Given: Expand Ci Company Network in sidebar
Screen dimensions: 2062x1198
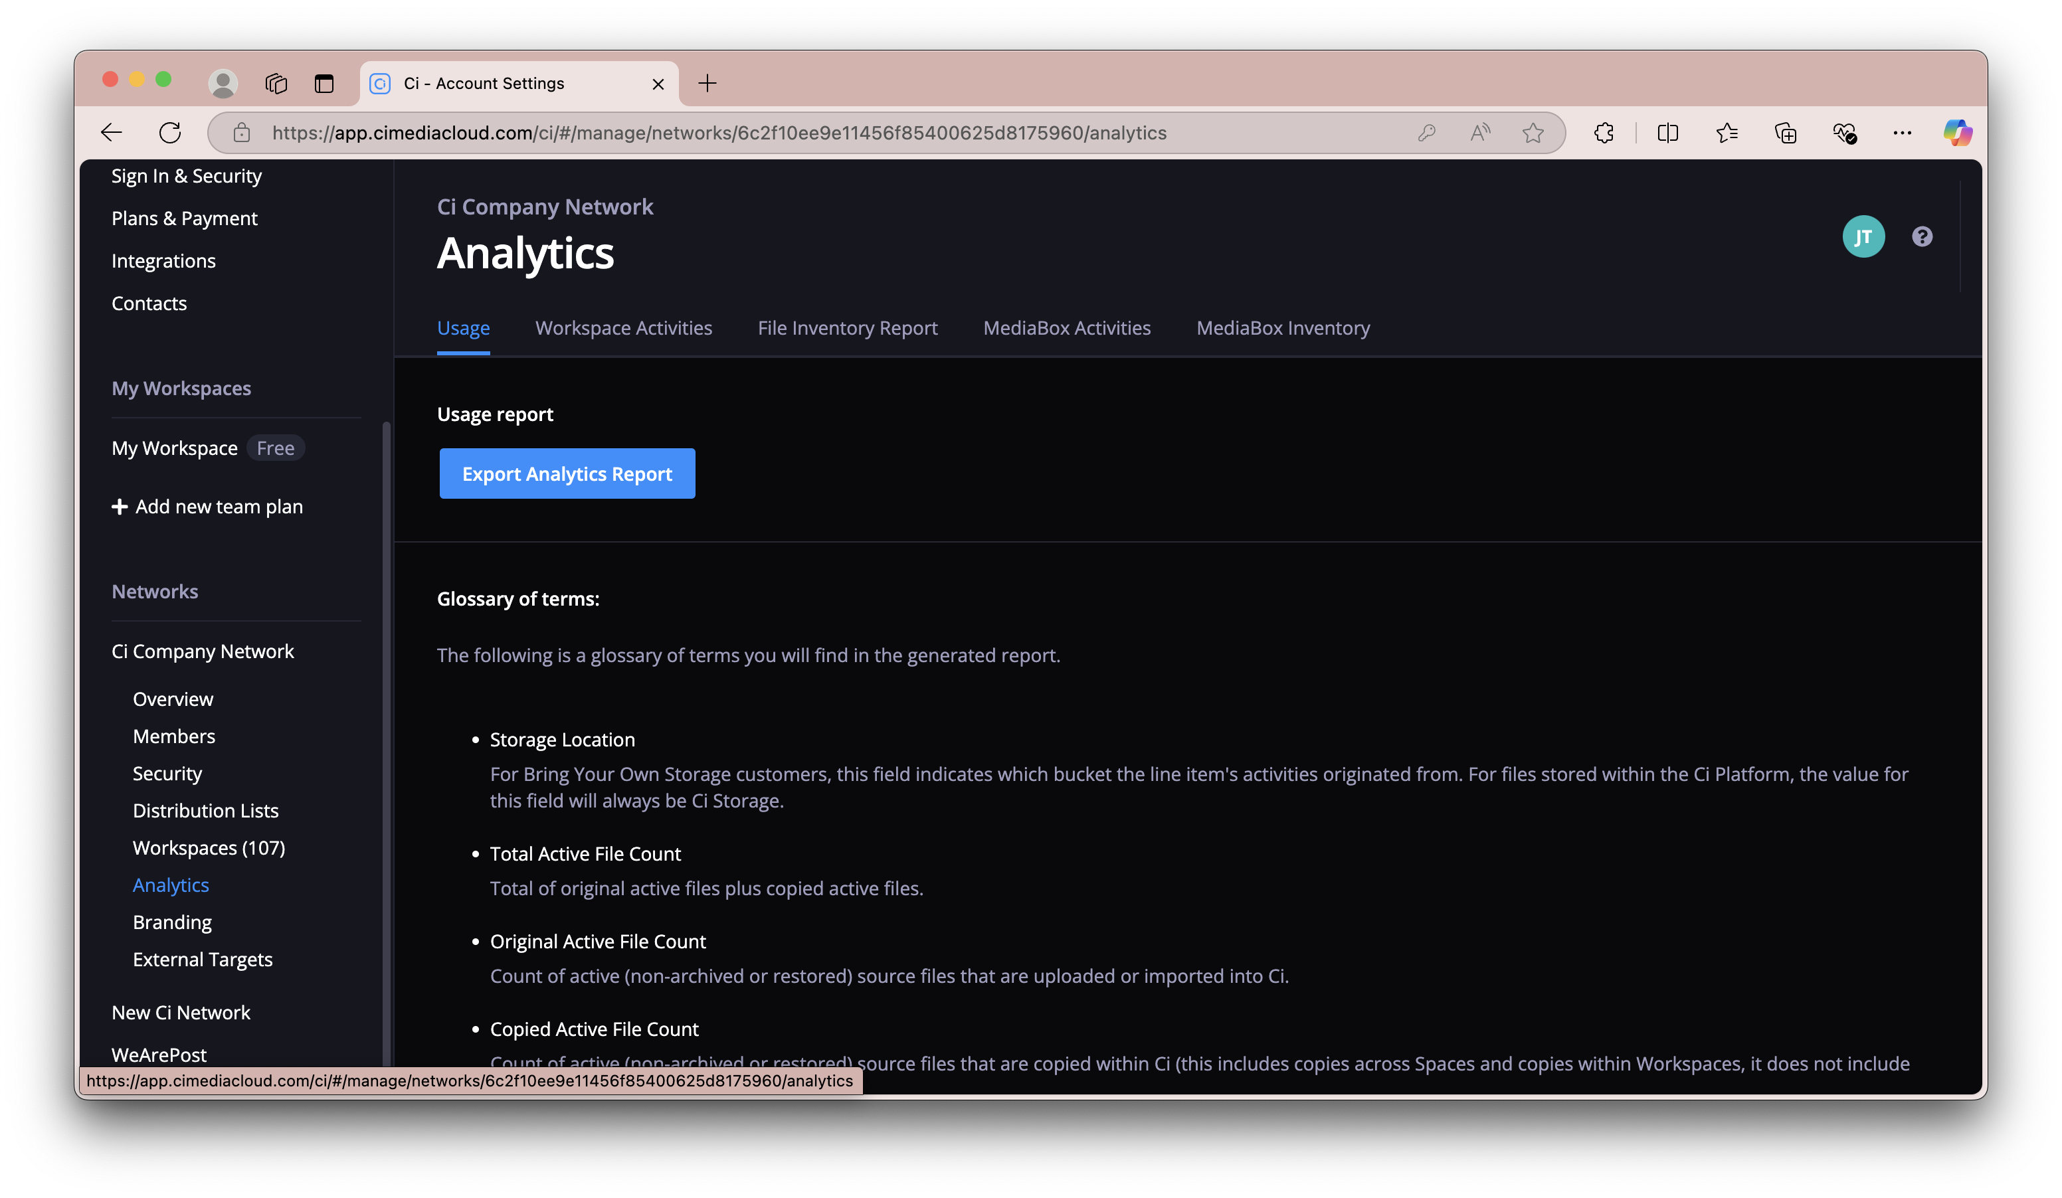Looking at the screenshot, I should tap(202, 651).
